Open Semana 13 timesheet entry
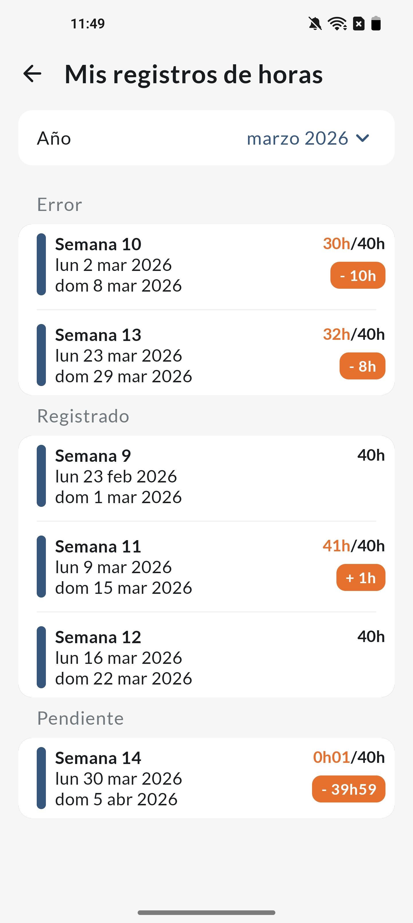The height and width of the screenshot is (923, 413). [x=124, y=355]
